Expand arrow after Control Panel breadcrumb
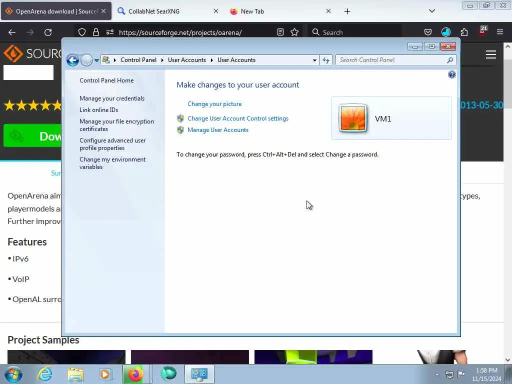Image resolution: width=512 pixels, height=384 pixels. click(x=162, y=60)
